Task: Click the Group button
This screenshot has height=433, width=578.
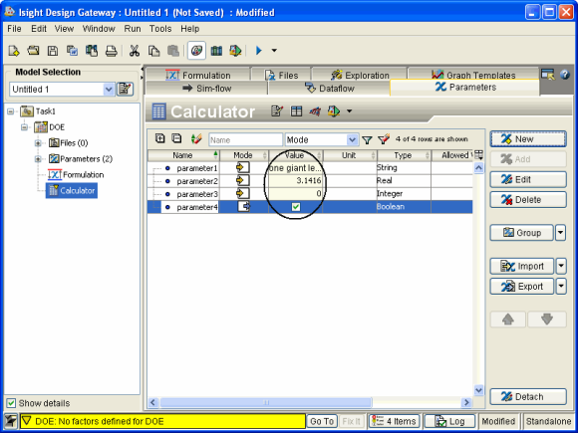Action: tap(521, 233)
